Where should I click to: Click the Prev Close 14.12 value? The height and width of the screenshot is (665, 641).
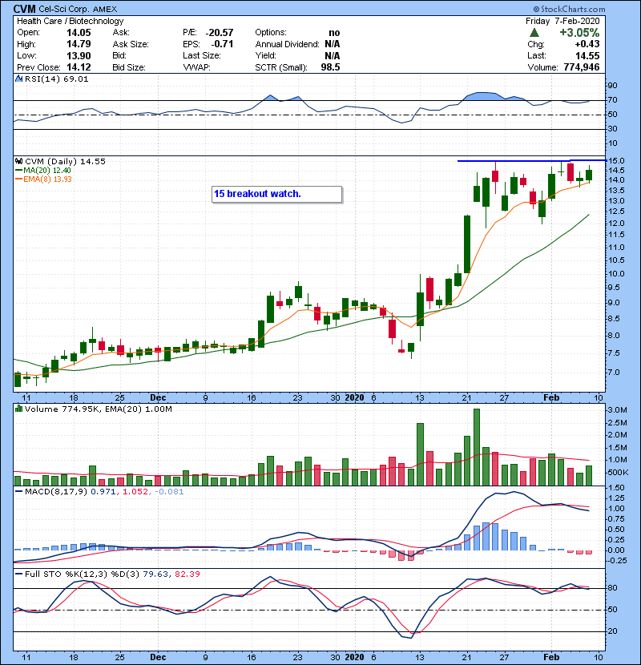coord(79,67)
